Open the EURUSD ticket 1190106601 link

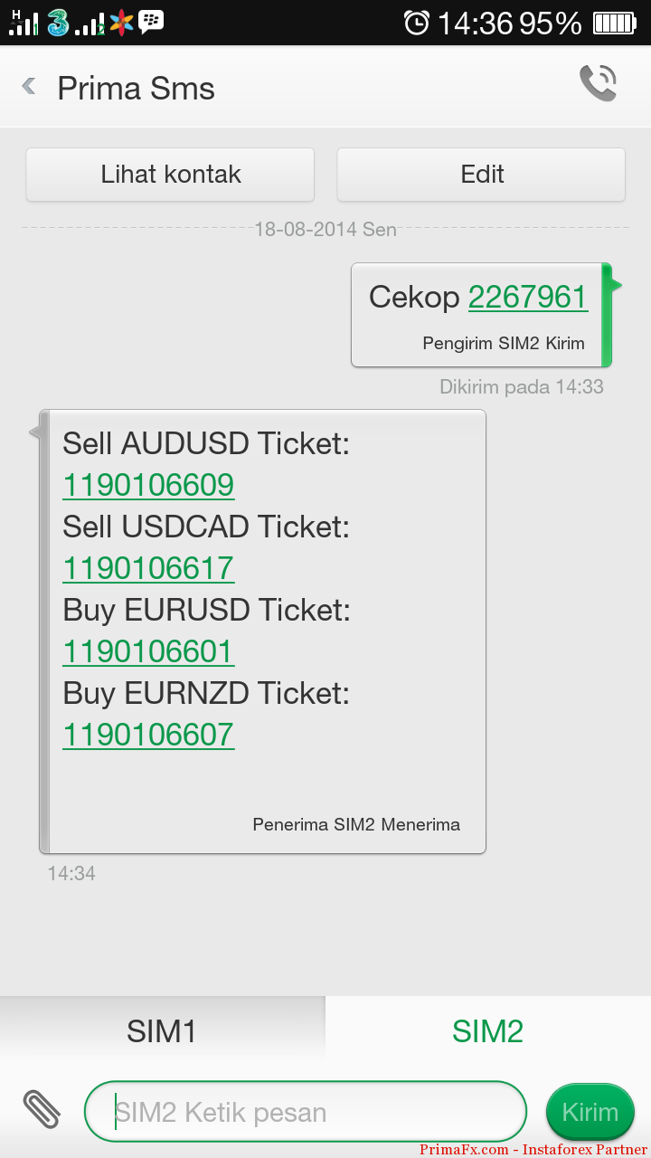(x=148, y=651)
